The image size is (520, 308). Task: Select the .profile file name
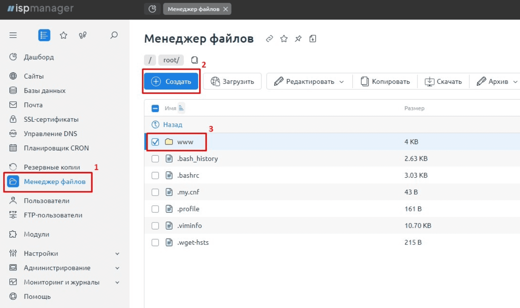coord(188,209)
